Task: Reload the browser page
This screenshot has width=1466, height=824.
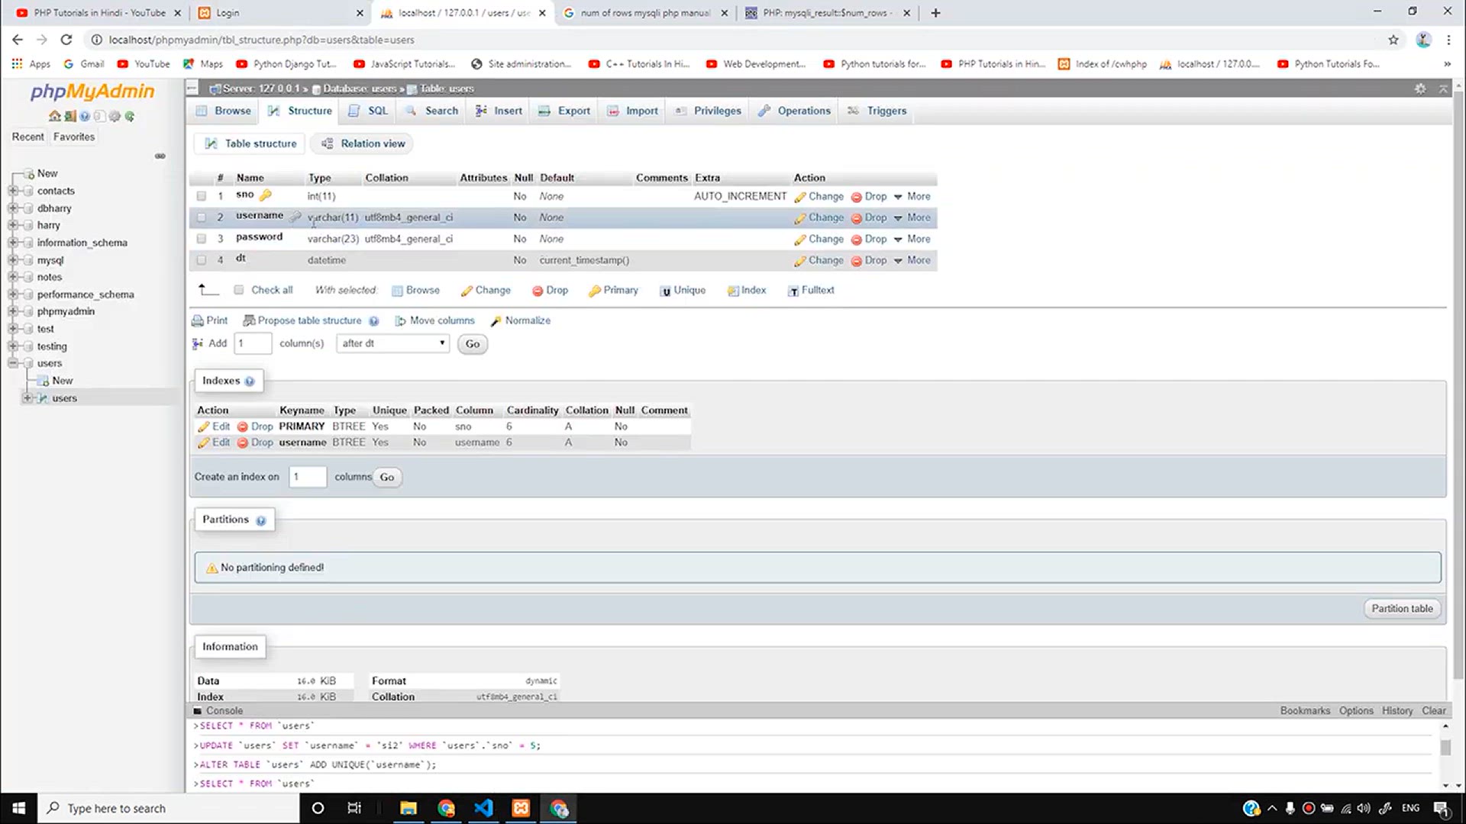Action: [66, 40]
